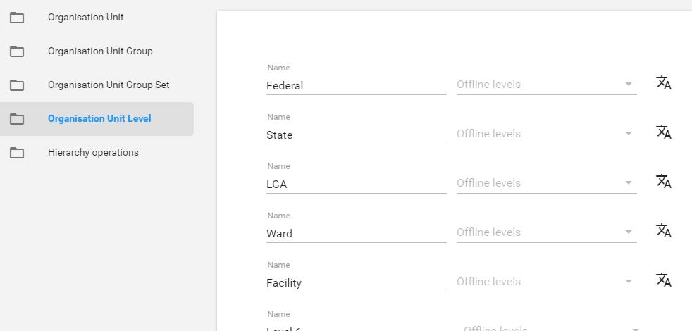Click folder icon beside Hierarchy operations

tap(17, 153)
